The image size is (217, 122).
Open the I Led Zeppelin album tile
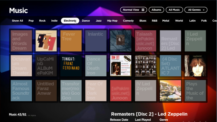point(195,41)
